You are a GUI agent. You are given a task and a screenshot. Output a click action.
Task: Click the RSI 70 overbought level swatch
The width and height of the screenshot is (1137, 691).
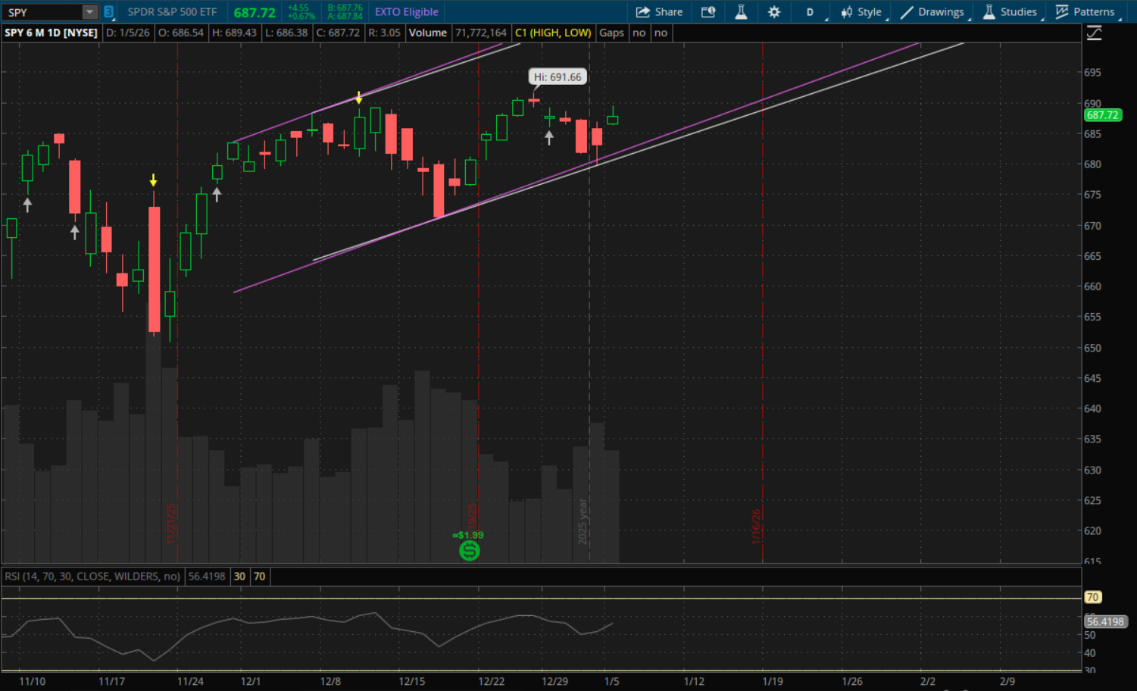click(x=259, y=577)
